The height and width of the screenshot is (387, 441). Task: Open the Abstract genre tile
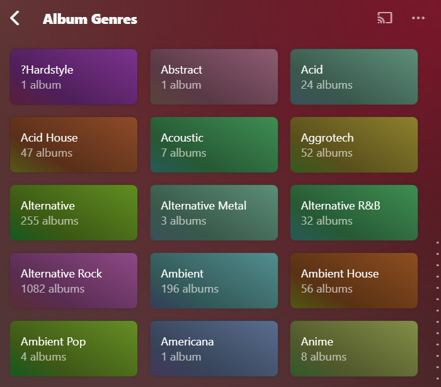pos(214,77)
